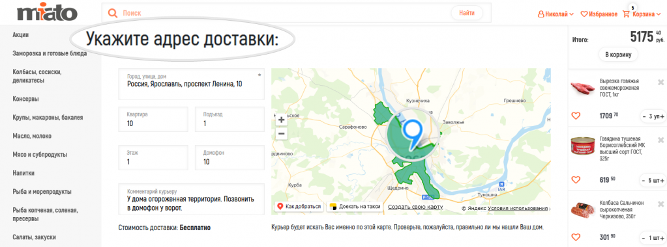Click Доехать на такси map button
The height and width of the screenshot is (247, 667).
click(x=355, y=207)
